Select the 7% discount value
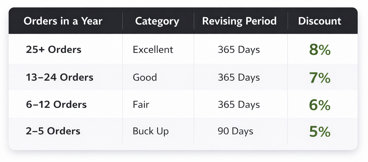Screen dimensions: 368x162 [x=319, y=78]
